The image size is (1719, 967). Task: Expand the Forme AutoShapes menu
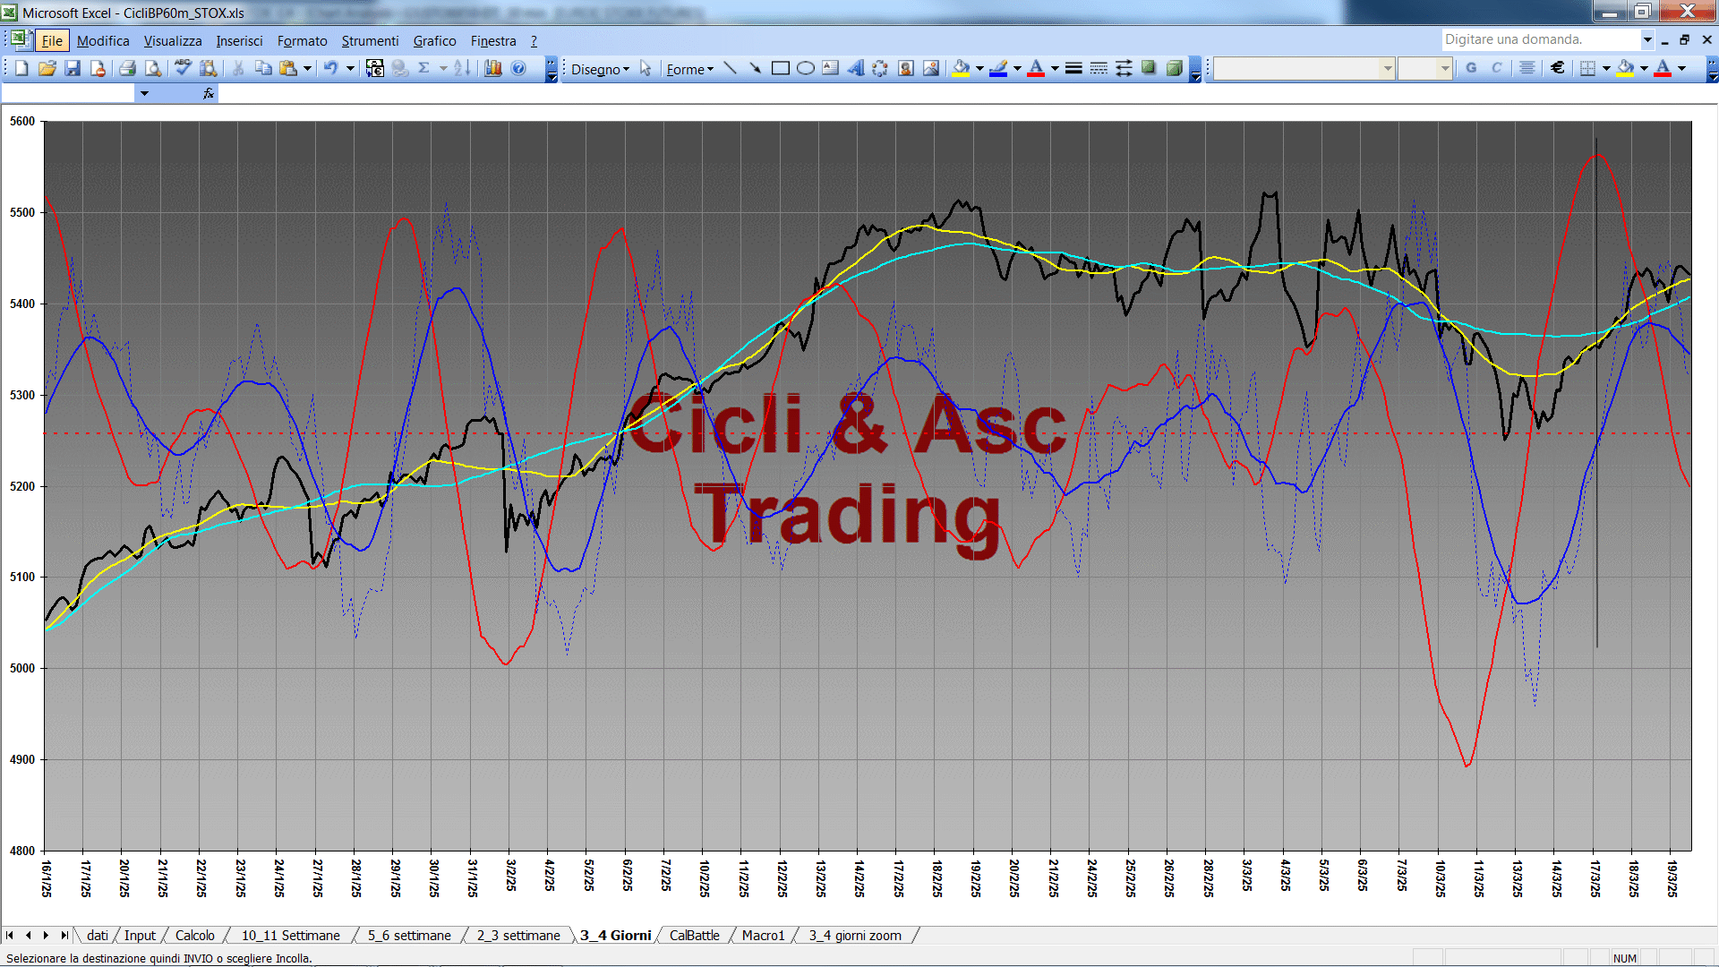click(690, 69)
